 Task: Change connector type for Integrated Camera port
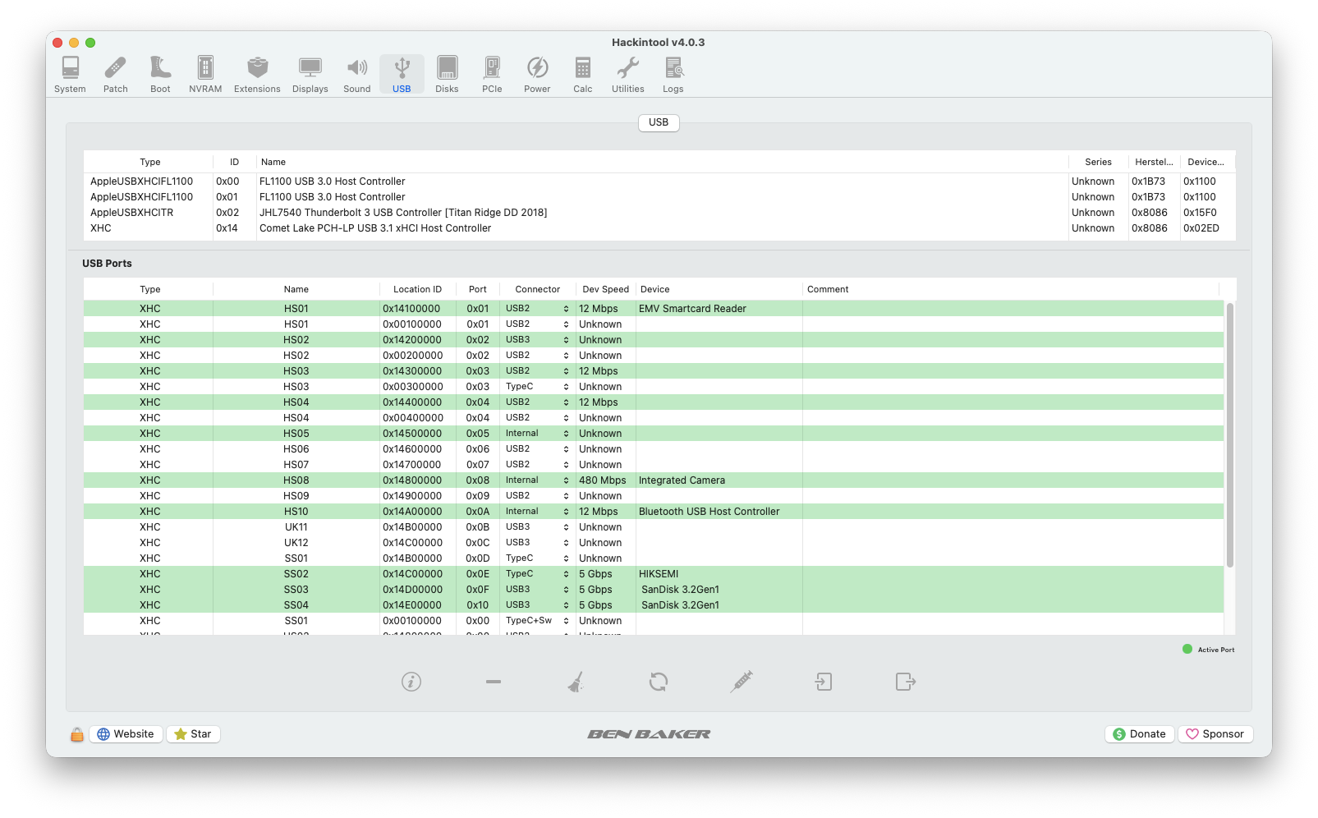click(538, 480)
